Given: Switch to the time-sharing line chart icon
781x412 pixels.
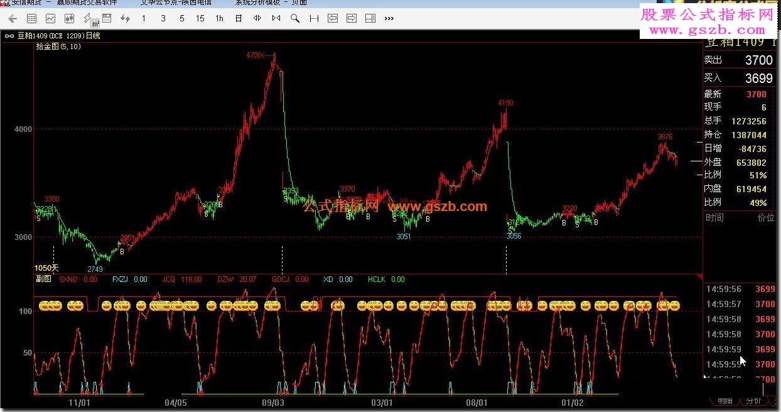Looking at the screenshot, I should click(x=50, y=19).
